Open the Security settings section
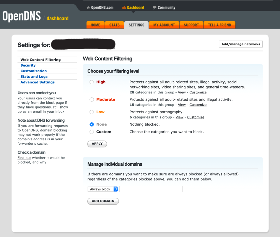 (28, 65)
